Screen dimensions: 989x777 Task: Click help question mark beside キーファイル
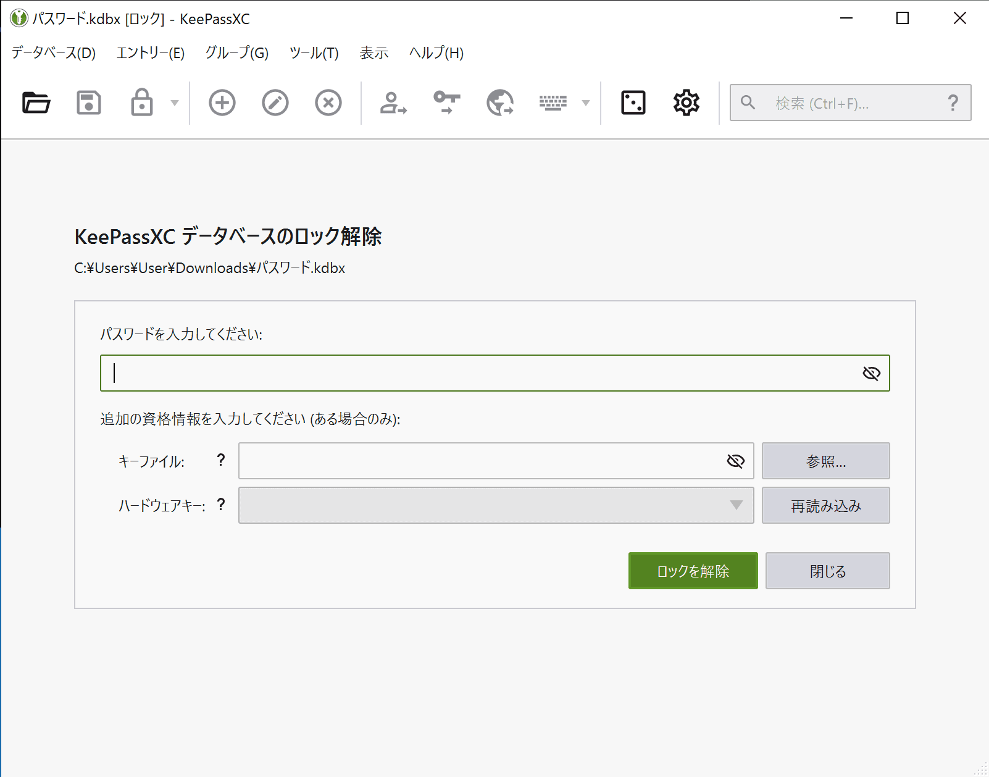pyautogui.click(x=221, y=460)
